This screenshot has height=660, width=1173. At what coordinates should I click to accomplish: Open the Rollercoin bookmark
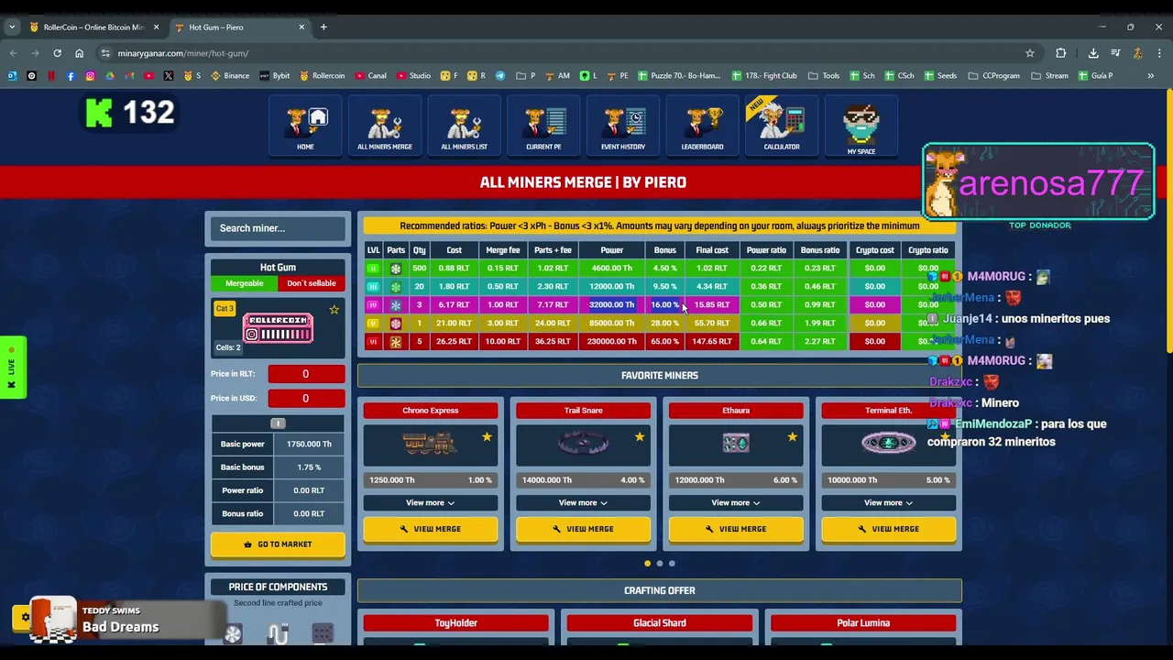click(x=322, y=76)
